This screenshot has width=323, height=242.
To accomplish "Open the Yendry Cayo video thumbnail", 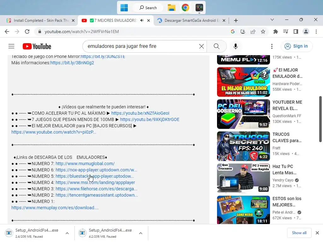I will pos(243,178).
